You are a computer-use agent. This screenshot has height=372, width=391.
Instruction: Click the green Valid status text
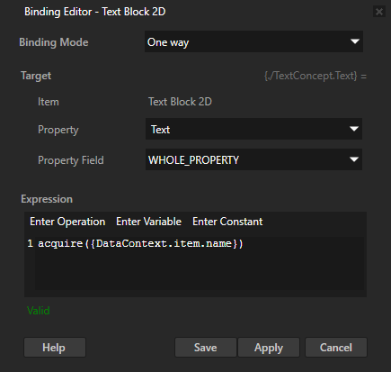[39, 311]
